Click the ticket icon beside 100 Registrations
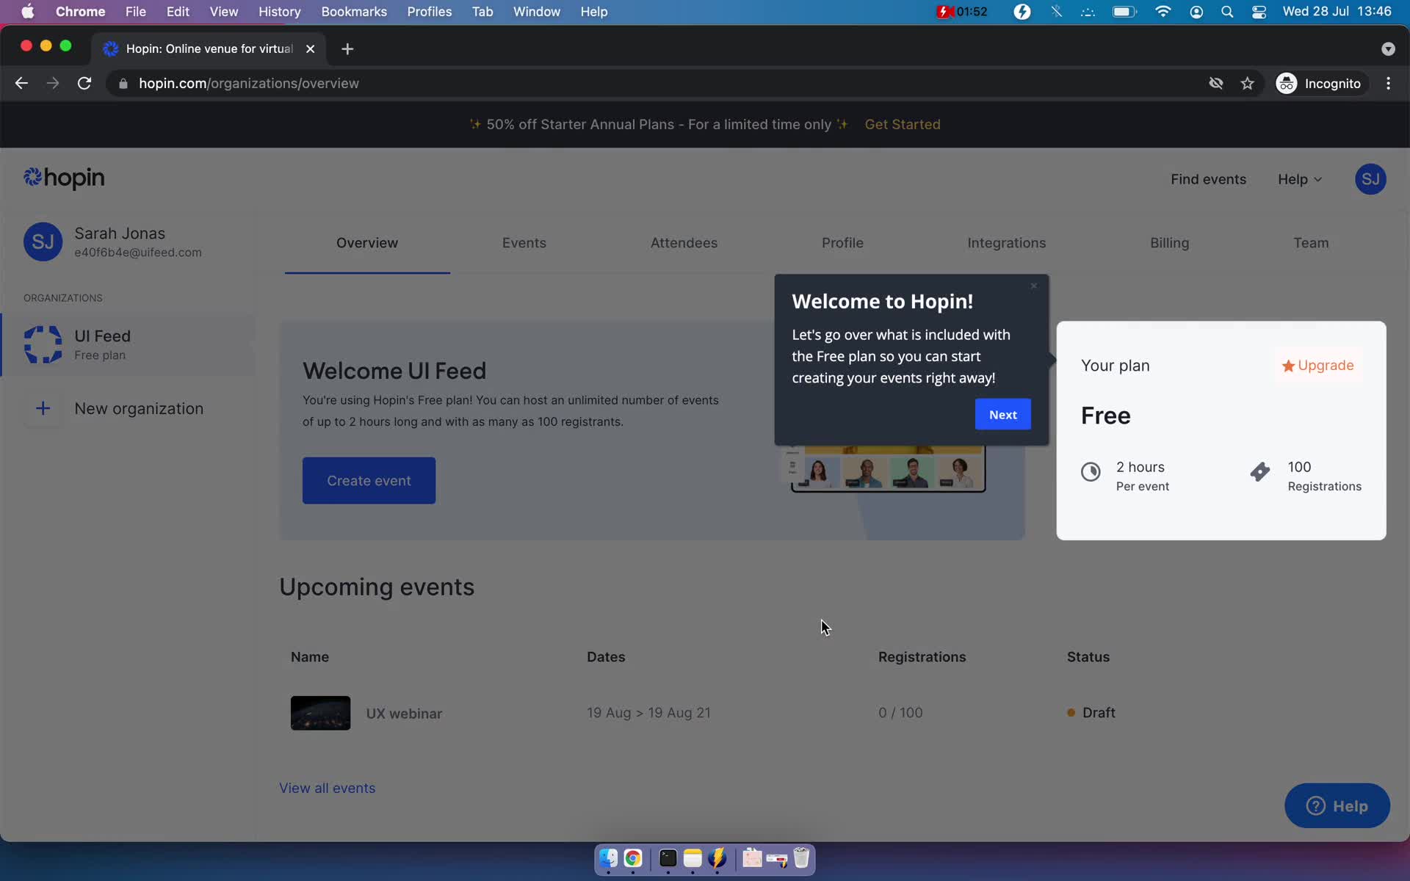Viewport: 1410px width, 881px height. pos(1260,472)
